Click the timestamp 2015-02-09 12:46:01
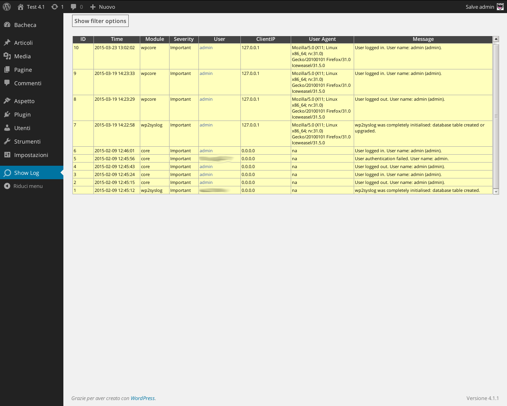The height and width of the screenshot is (406, 507). [114, 151]
